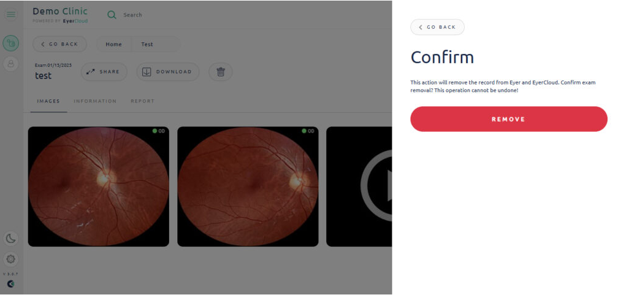Download the test exam
The height and width of the screenshot is (300, 618).
click(x=168, y=72)
